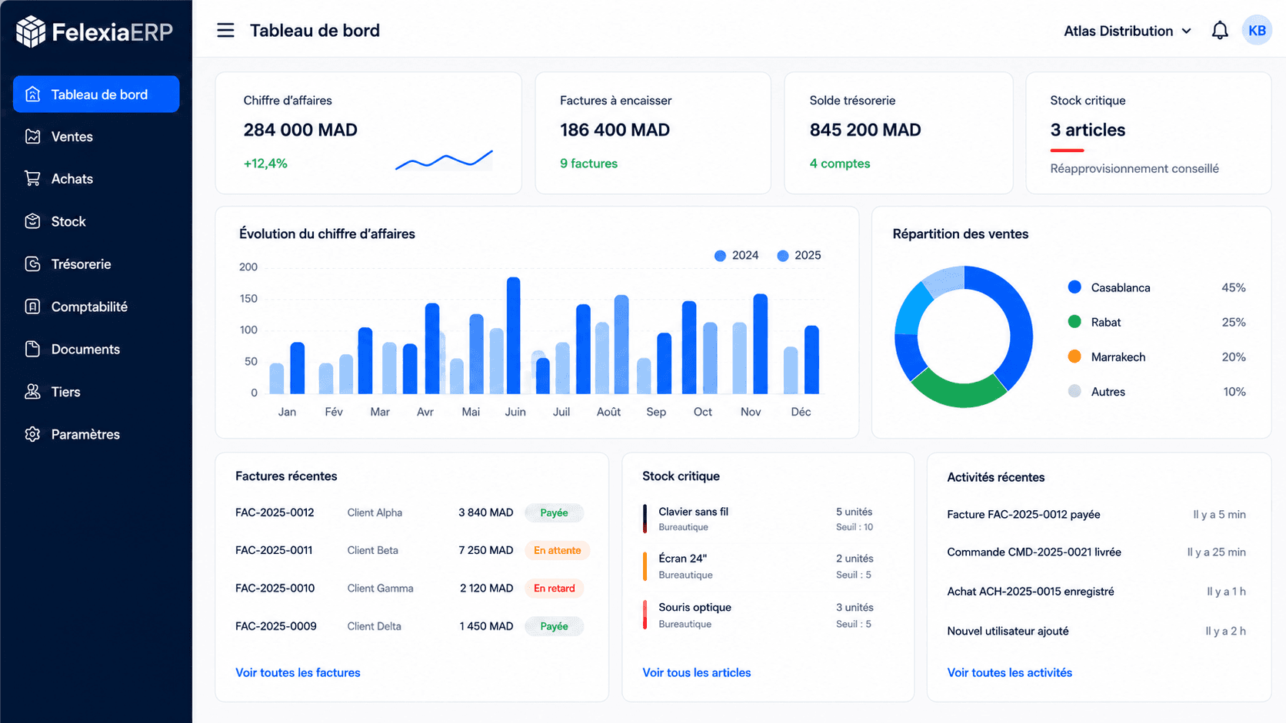The height and width of the screenshot is (723, 1286).
Task: Click the dark marker next to Clavier sans fil
Action: (645, 519)
